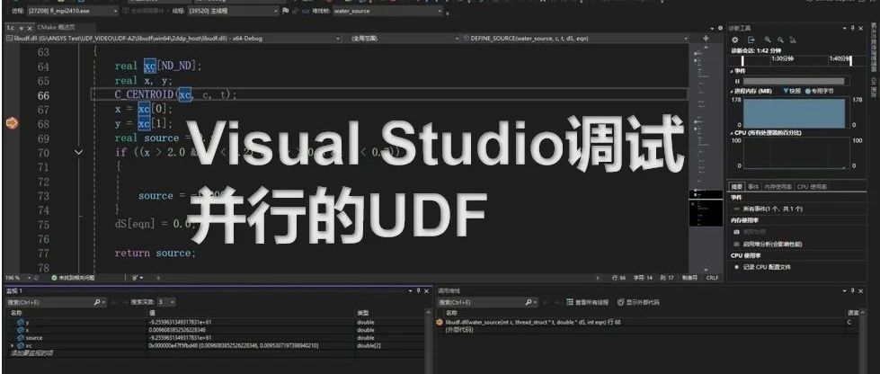Open the DEFINE_SOURCE function navigation dropdown

(x=574, y=39)
